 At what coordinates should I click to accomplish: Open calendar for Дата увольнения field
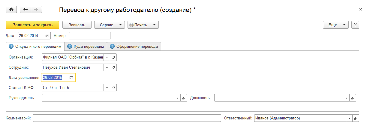(x=71, y=78)
